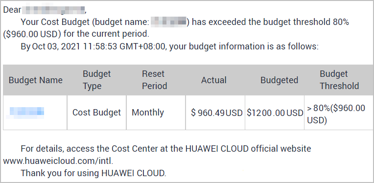Click the > 80%($960.00 USD) threshold cell
This screenshot has height=183, width=374.
click(x=339, y=113)
